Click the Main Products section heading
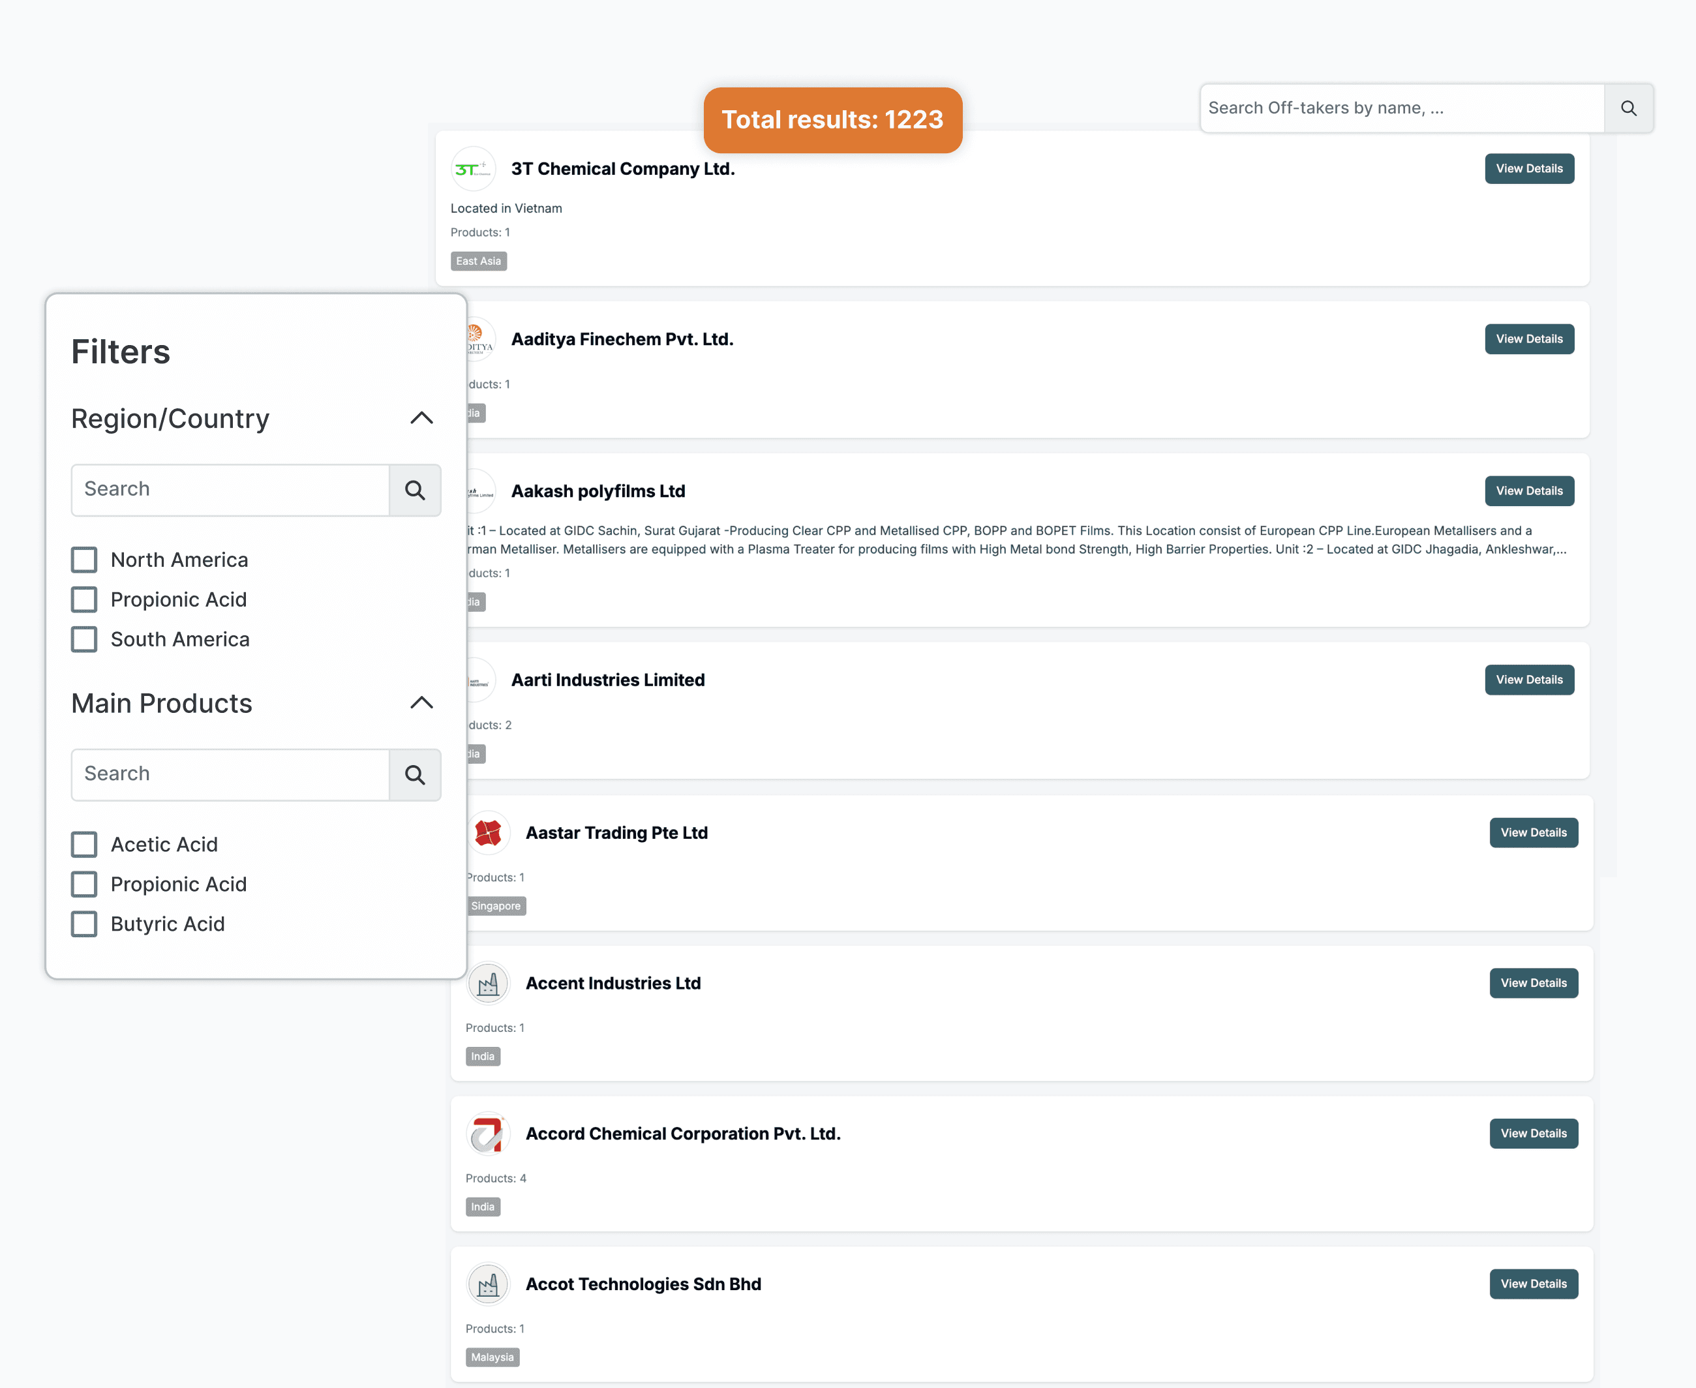 [x=162, y=704]
